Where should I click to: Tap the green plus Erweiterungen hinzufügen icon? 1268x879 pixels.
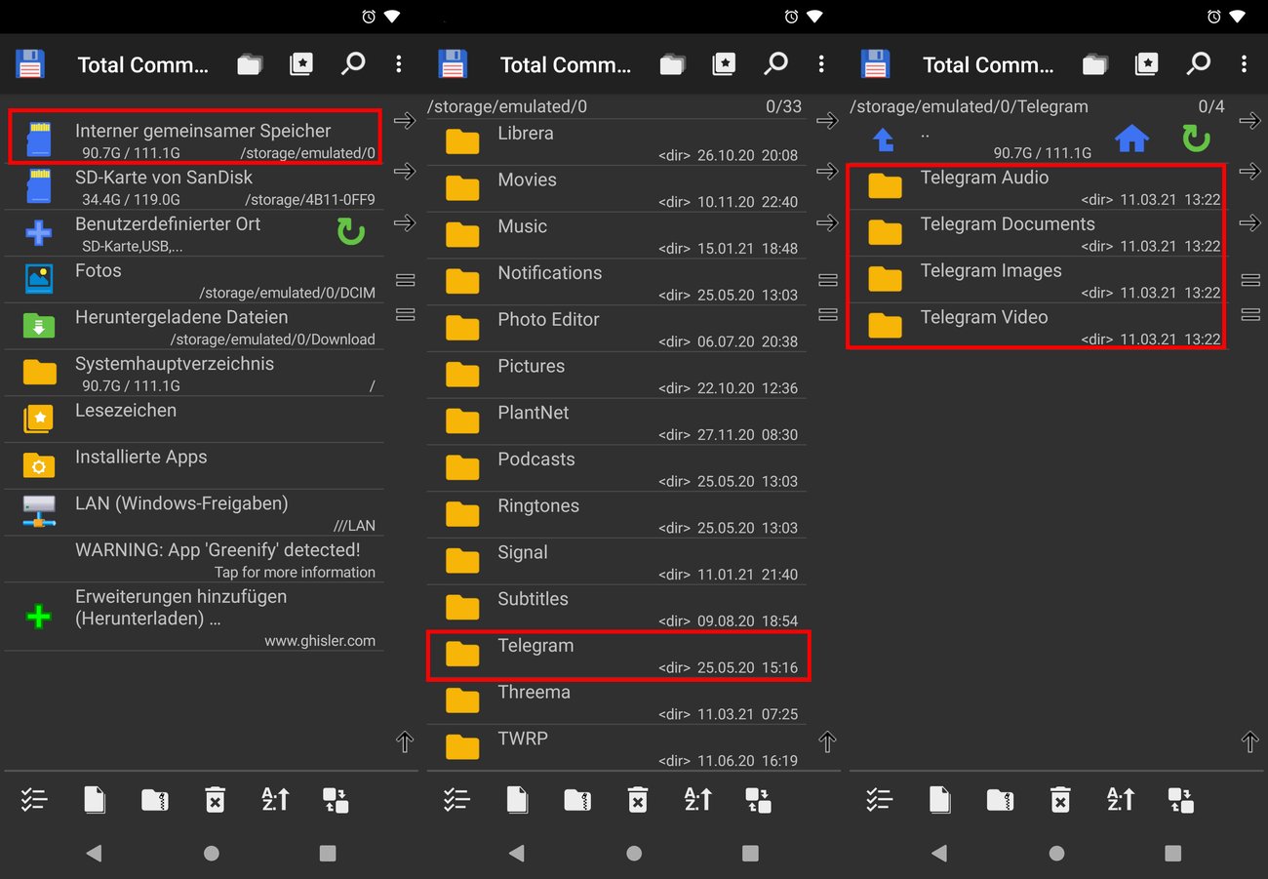(x=39, y=617)
